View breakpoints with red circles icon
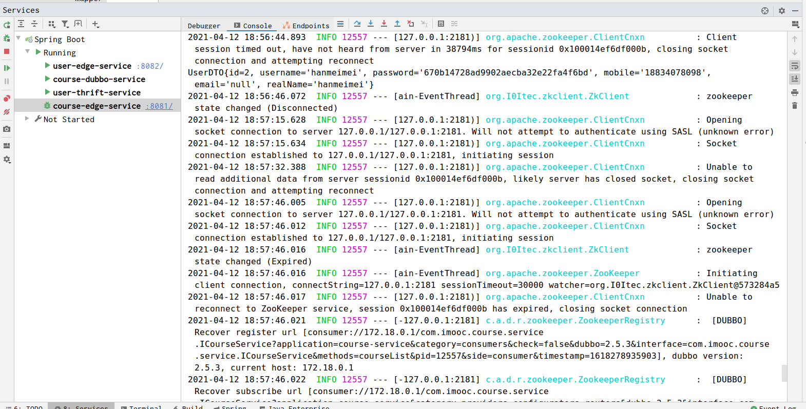 tap(7, 98)
